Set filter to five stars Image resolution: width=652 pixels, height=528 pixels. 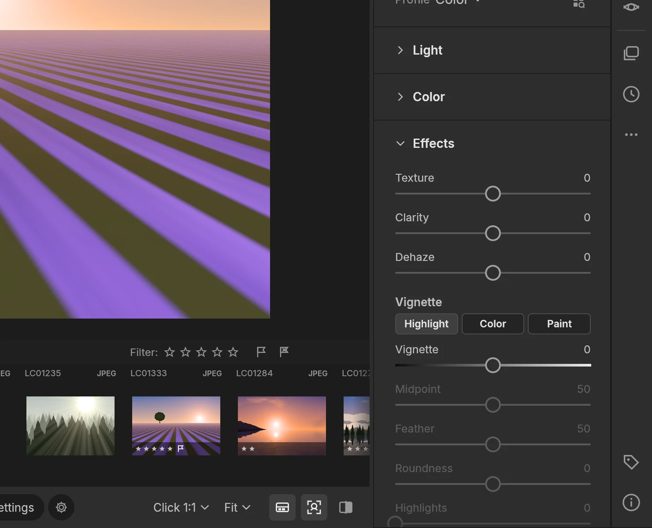(x=233, y=352)
